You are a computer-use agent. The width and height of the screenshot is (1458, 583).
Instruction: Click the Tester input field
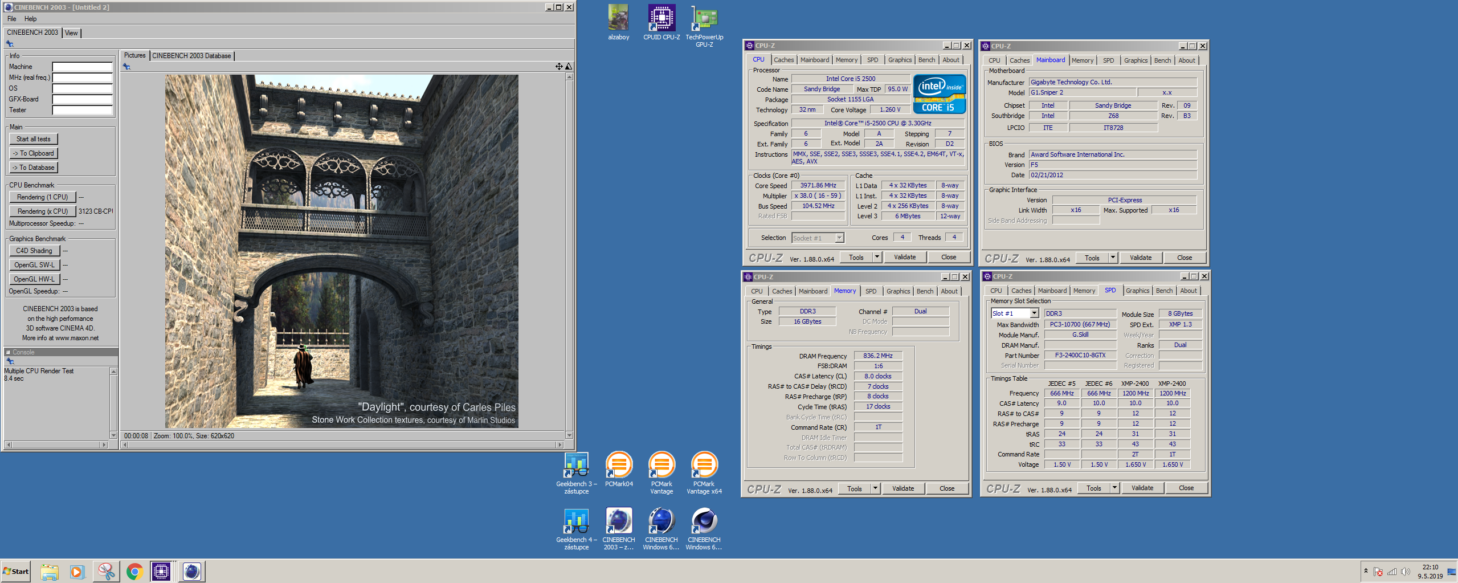coord(82,110)
